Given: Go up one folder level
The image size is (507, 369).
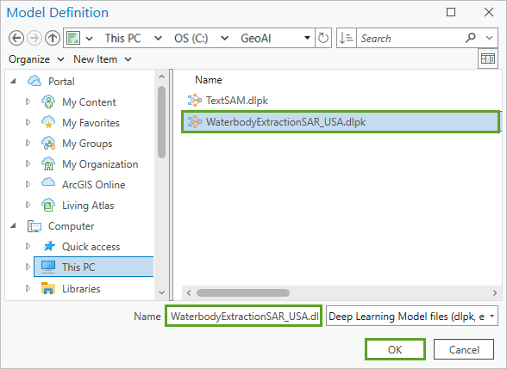Looking at the screenshot, I should point(53,39).
